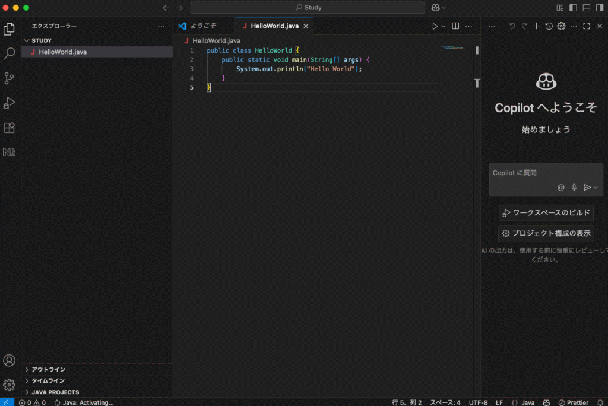
Task: Open the leftmost ellipsis in the Copilot panel header
Action: (492, 26)
